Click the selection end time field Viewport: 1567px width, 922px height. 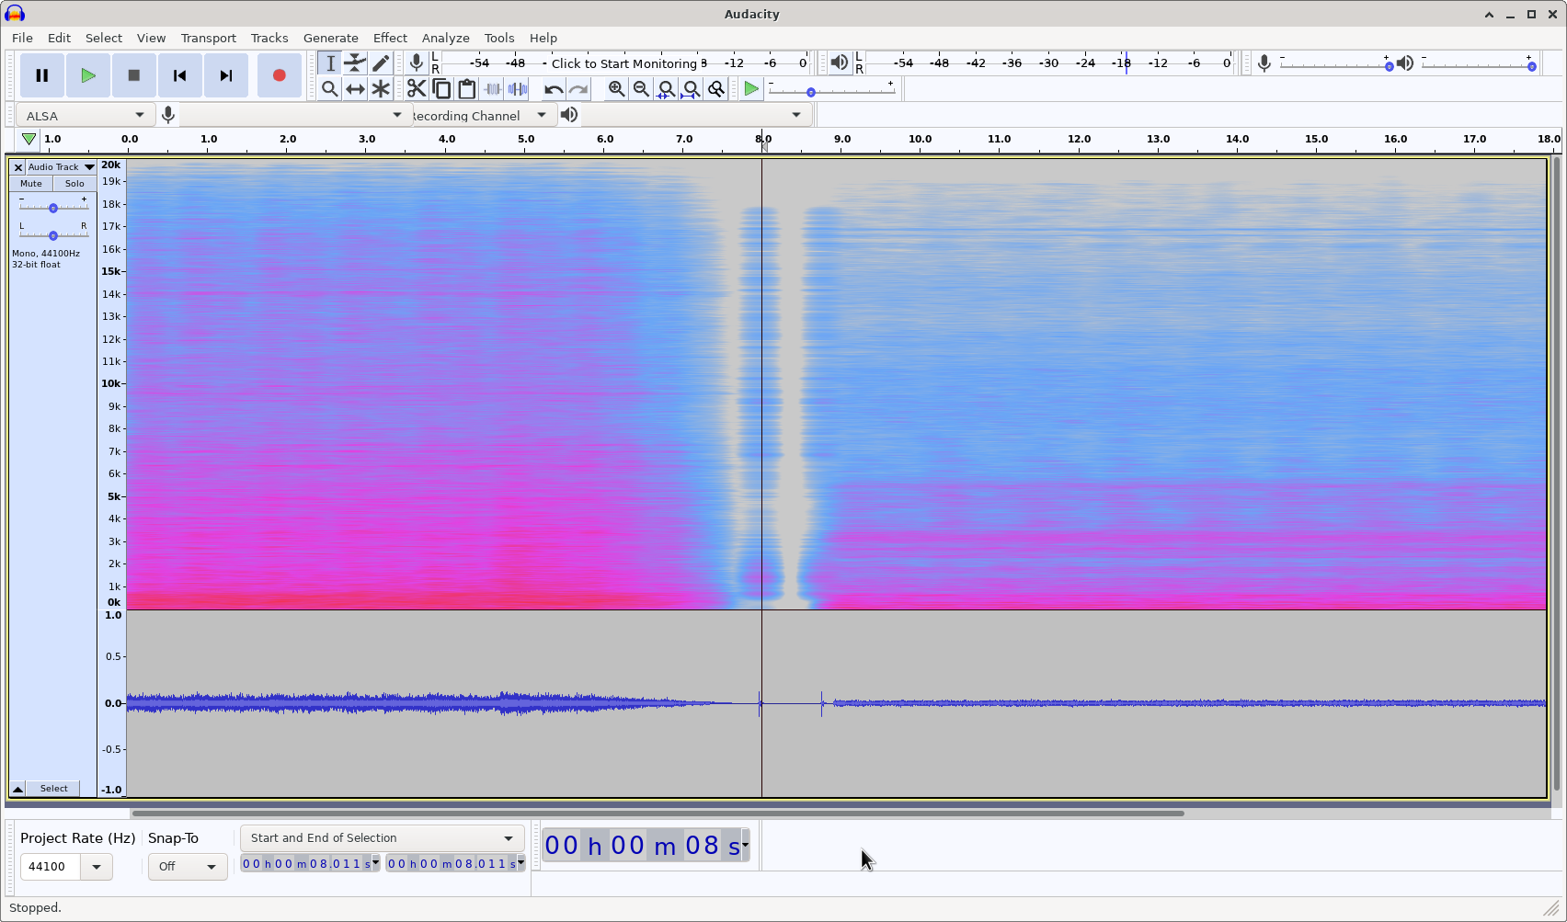coord(455,863)
